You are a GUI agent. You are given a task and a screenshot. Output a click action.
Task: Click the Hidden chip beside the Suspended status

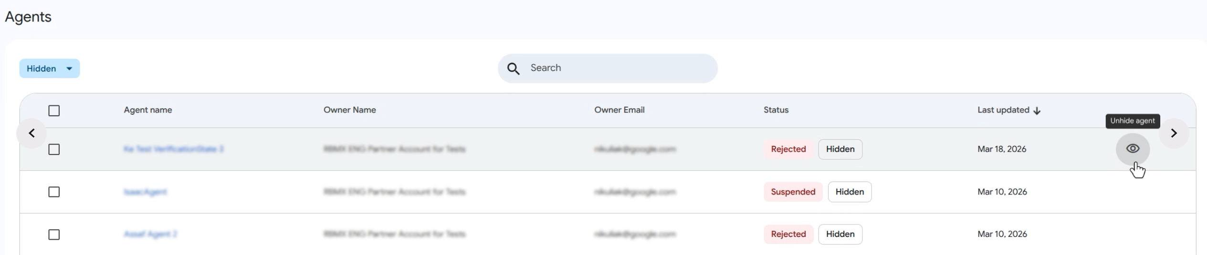849,192
